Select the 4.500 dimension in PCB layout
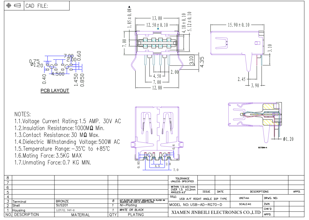This screenshot has height=220, width=309. (58, 74)
